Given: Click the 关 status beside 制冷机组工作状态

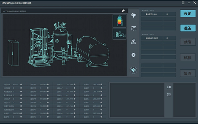Looking at the screenshot, I should [x=167, y=38].
